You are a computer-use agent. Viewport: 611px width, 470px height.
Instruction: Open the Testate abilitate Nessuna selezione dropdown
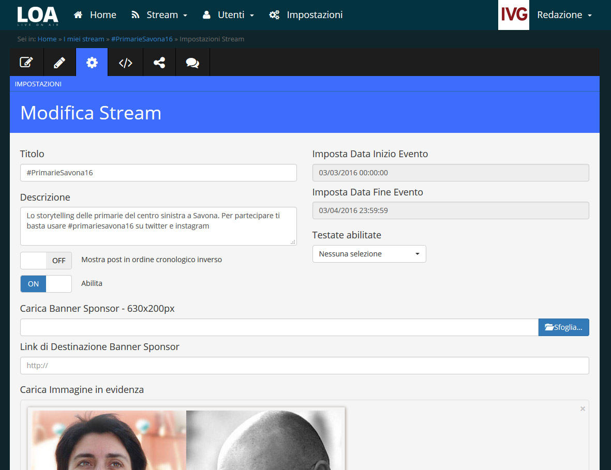point(369,254)
